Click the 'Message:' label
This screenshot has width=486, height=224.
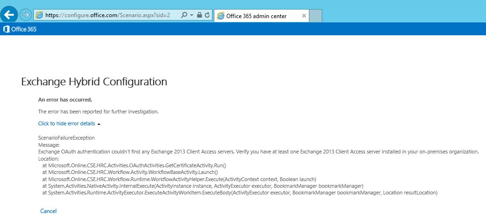[x=49, y=145]
